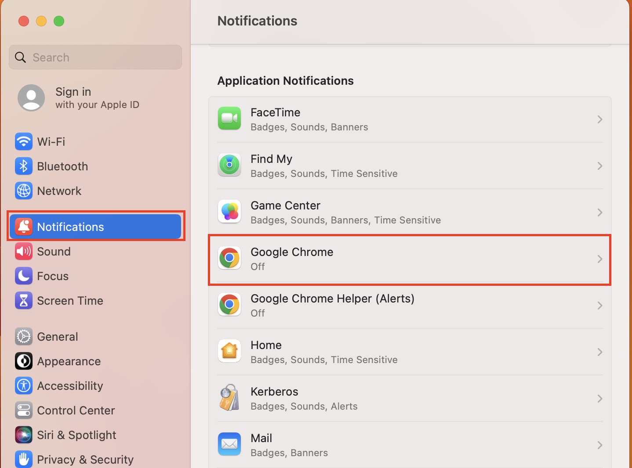
Task: Click the Bluetooth sidebar icon
Action: [24, 166]
